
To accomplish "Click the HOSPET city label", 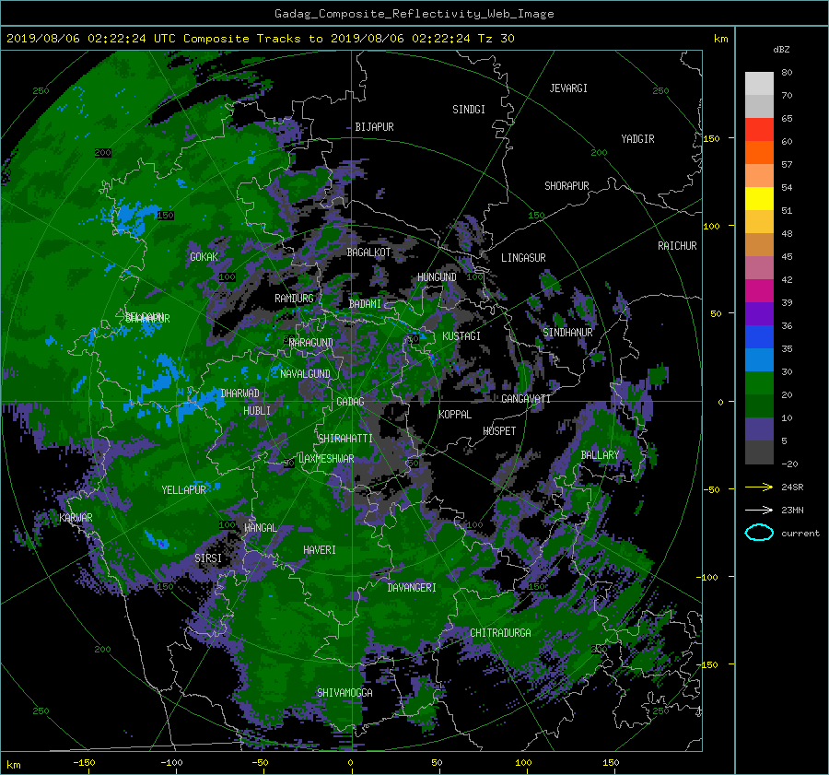I will (499, 431).
